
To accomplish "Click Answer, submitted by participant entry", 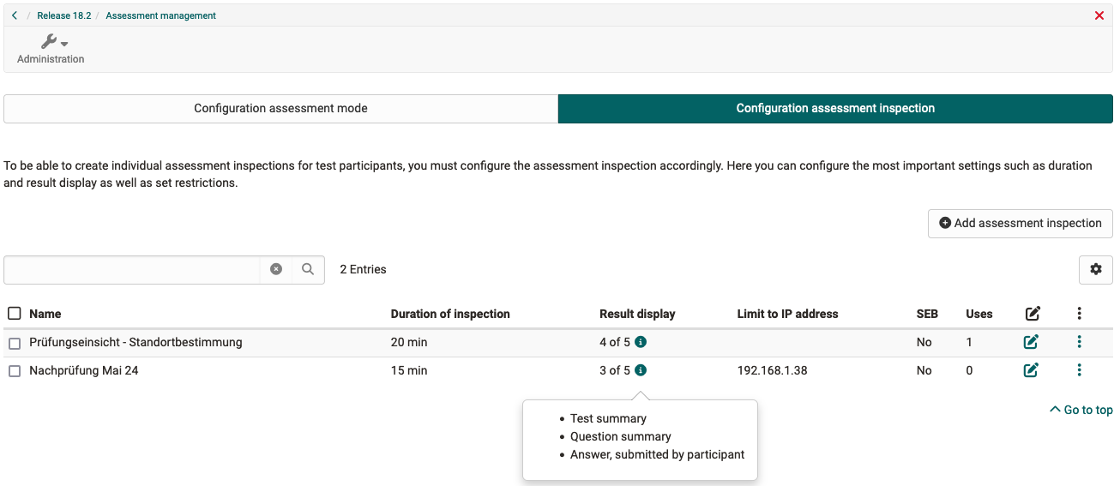I will (658, 454).
